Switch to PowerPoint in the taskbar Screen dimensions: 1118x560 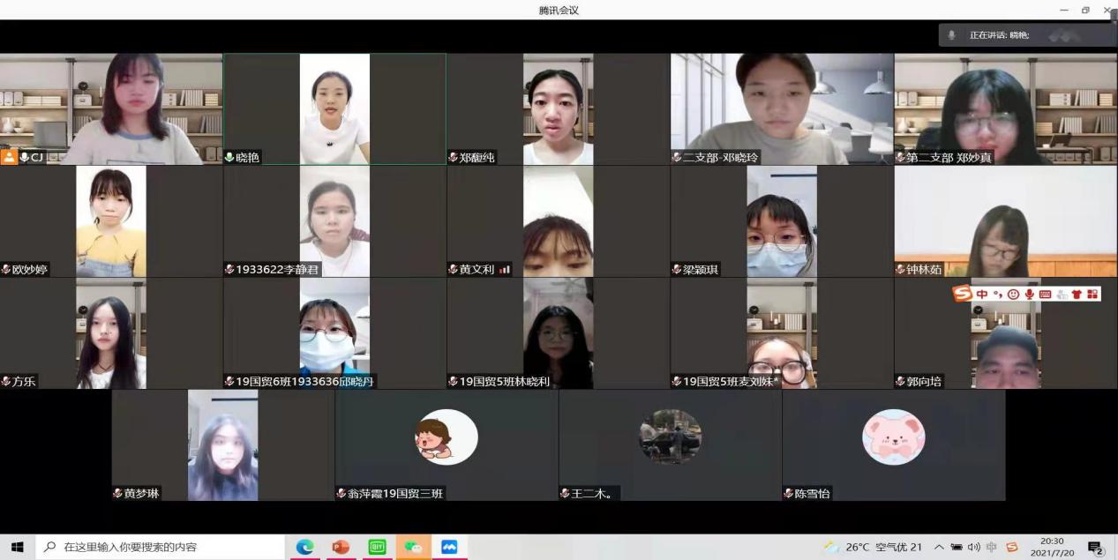coord(341,547)
